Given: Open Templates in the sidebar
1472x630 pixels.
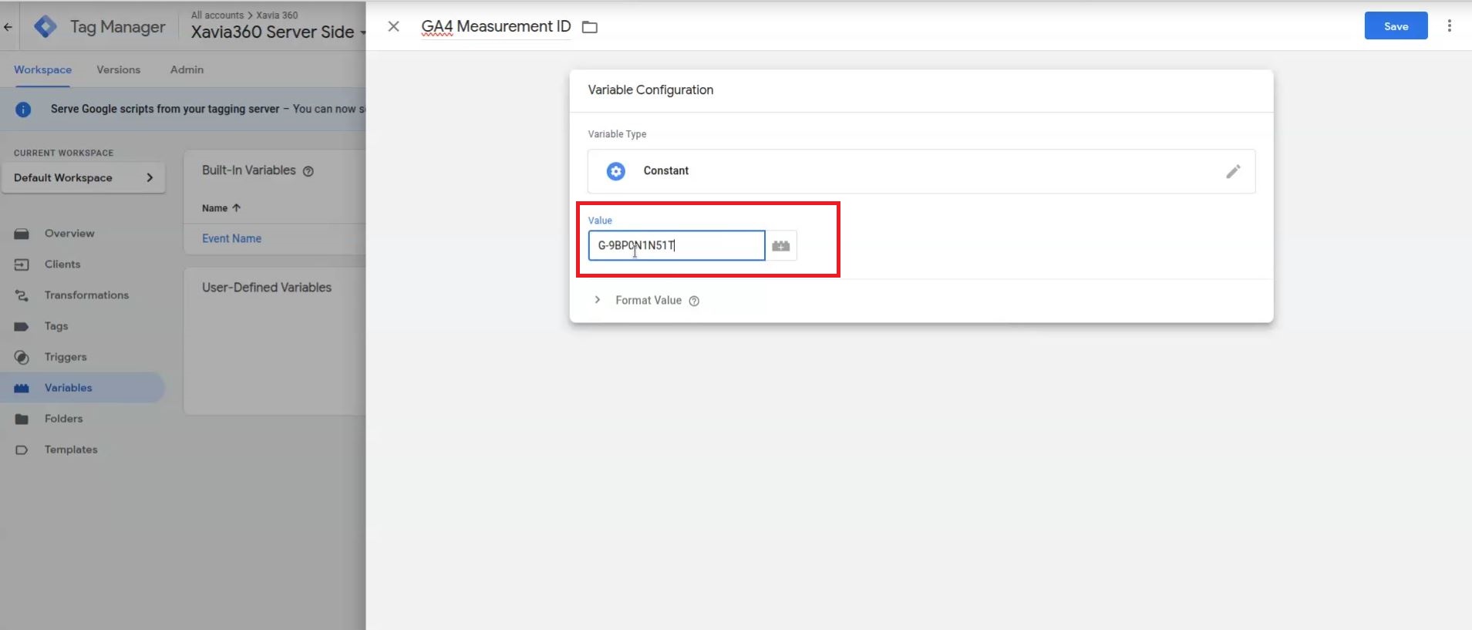Looking at the screenshot, I should coord(71,450).
